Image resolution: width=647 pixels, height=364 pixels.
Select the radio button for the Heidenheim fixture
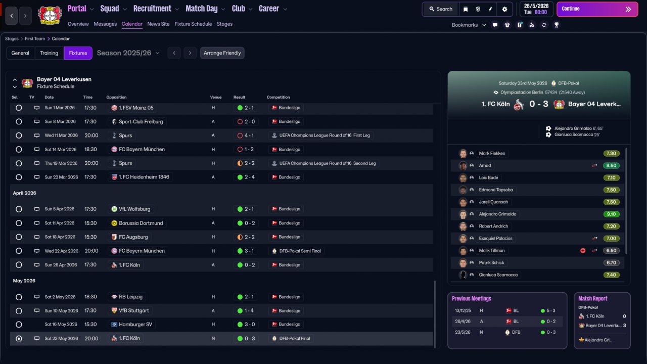[x=19, y=177]
